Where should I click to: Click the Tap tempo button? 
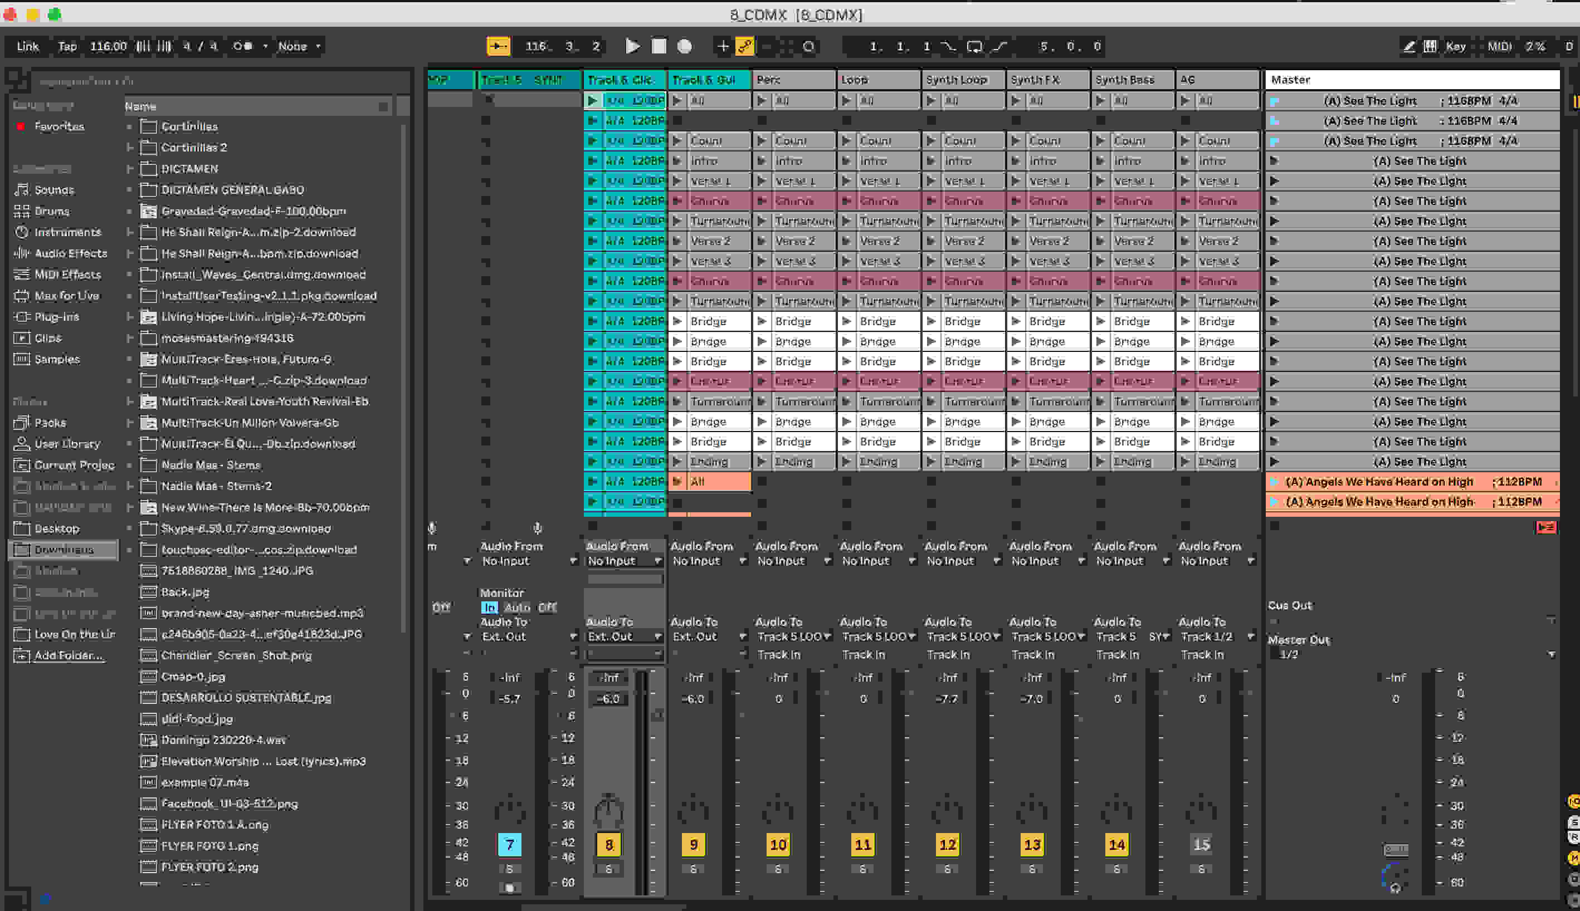[x=67, y=46]
